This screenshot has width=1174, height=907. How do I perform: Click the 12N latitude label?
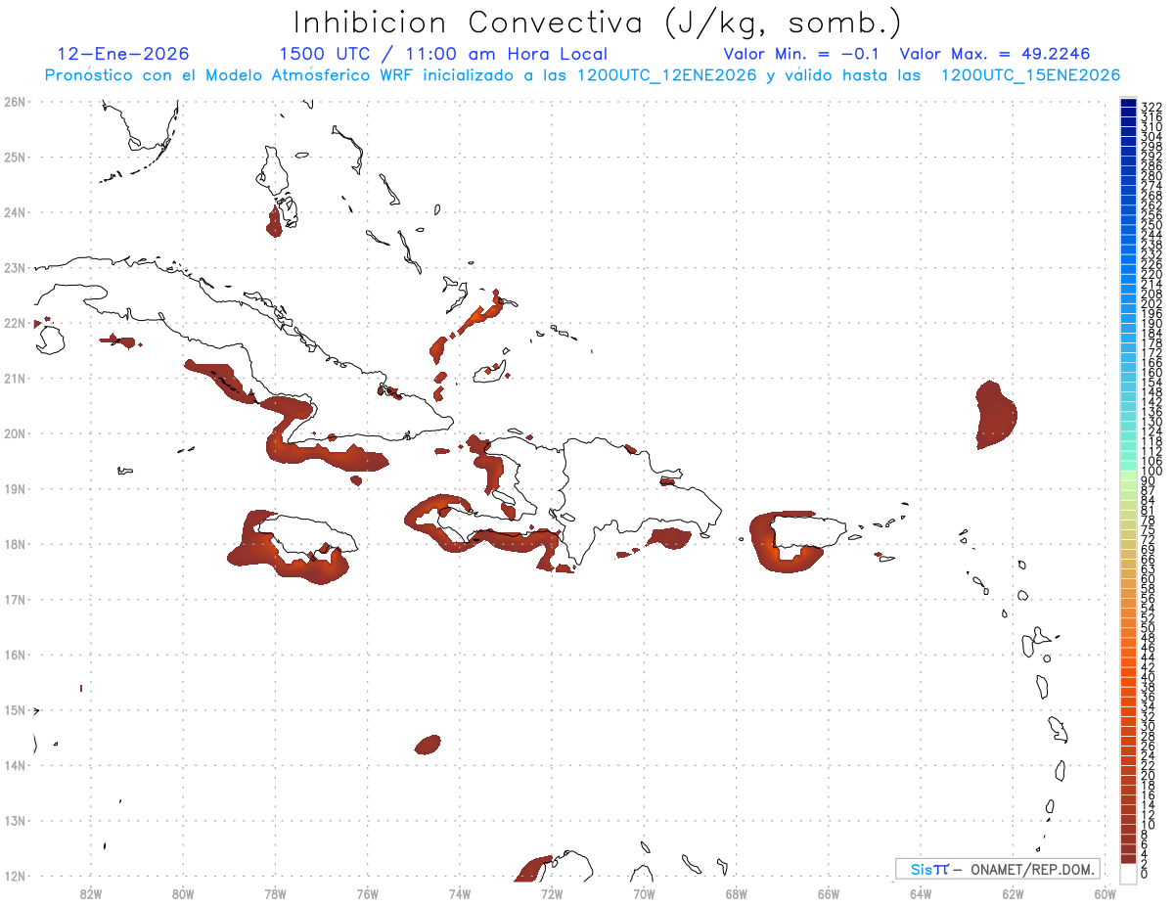tap(15, 876)
